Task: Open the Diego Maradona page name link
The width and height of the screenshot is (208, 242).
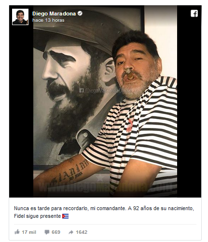Action: (54, 14)
